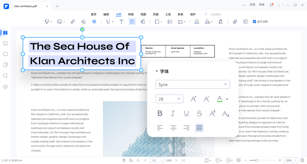Open the font size 28 dropdown

pos(170,99)
